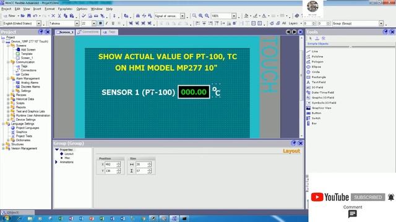
Task: Select the Rectangle tool
Action: click(x=316, y=77)
